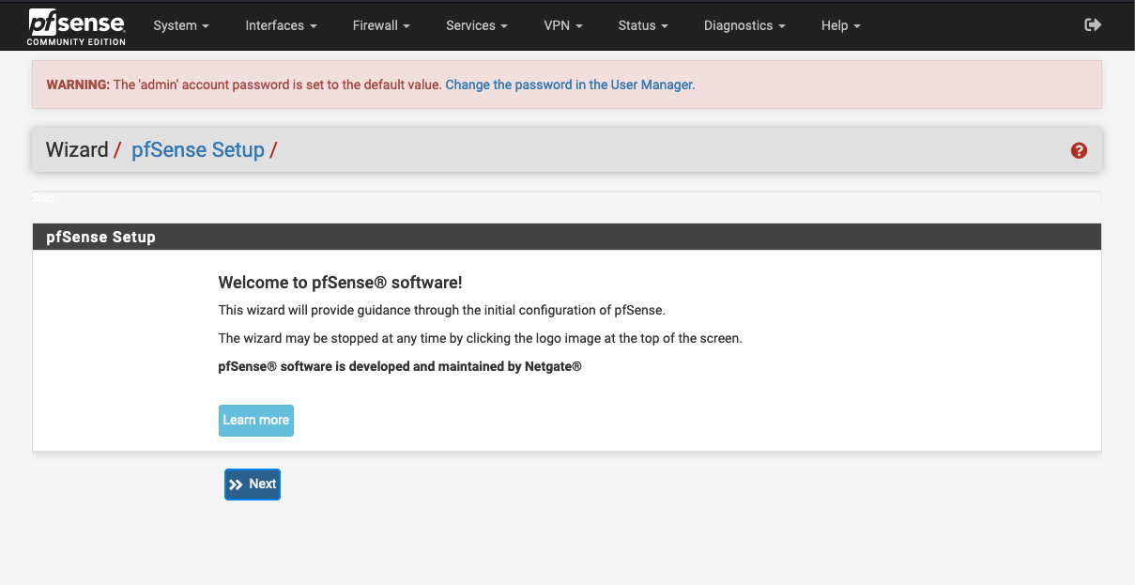1135x585 pixels.
Task: Click the pfSense Setup panel header
Action: (x=567, y=237)
